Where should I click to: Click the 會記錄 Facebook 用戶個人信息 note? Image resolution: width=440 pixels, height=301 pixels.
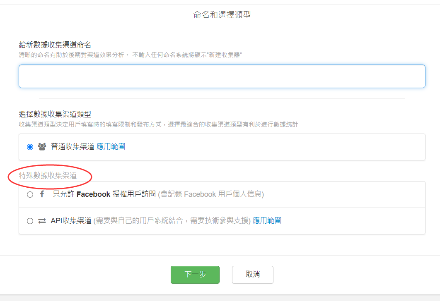[211, 194]
